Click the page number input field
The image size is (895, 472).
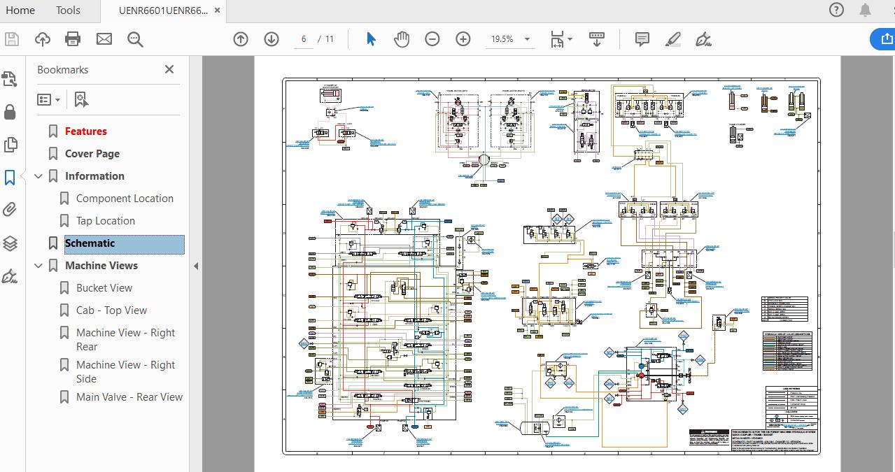(304, 39)
